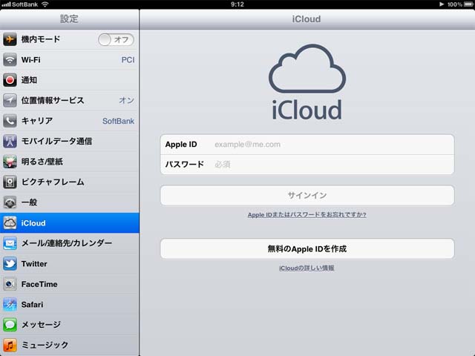Screen dimensions: 475x356
Task: Open 通知 settings
Action: click(69, 80)
